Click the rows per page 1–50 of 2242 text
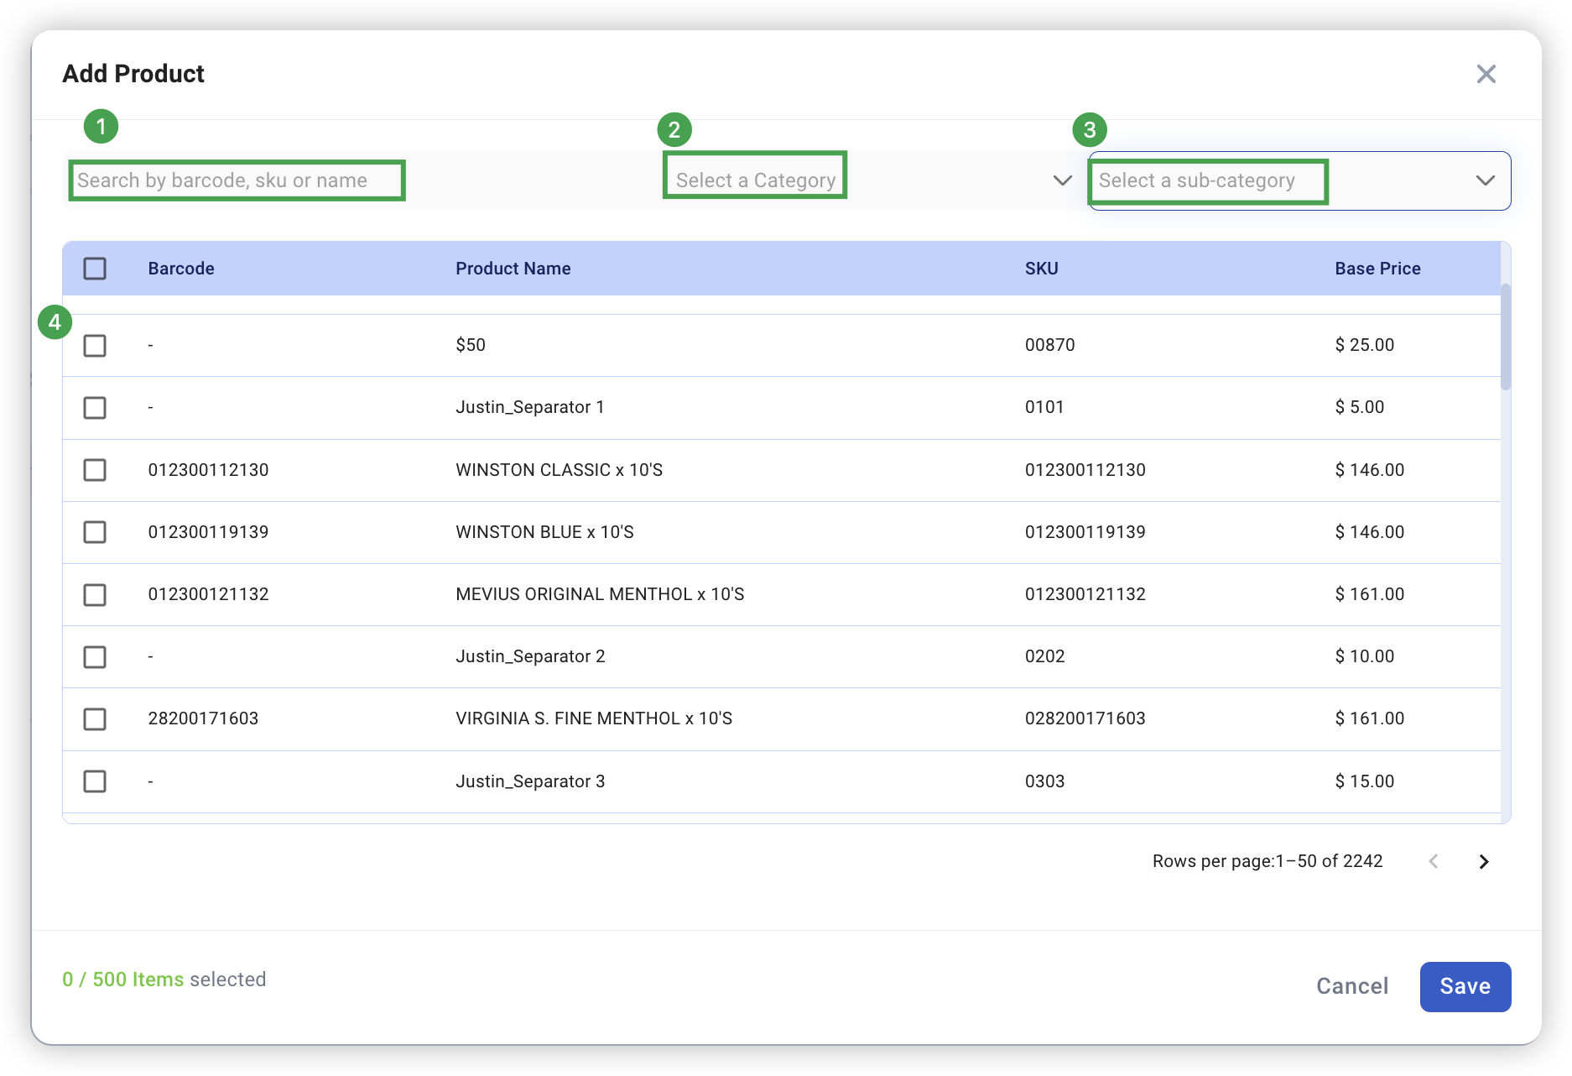The width and height of the screenshot is (1572, 1076). (1267, 861)
